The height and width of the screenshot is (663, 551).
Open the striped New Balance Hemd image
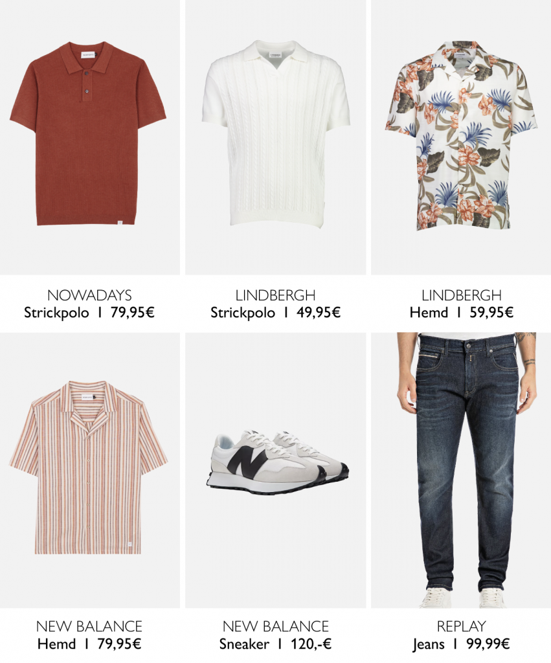click(x=89, y=470)
